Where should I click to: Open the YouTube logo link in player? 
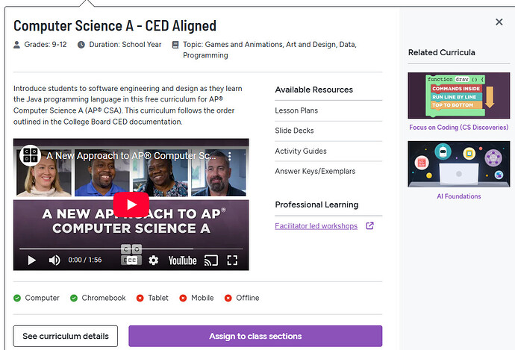click(182, 260)
